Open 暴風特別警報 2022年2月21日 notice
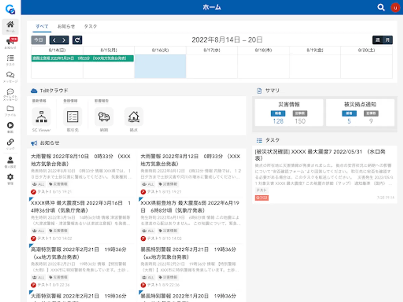Image resolution: width=403 pixels, height=302 pixels. click(189, 253)
